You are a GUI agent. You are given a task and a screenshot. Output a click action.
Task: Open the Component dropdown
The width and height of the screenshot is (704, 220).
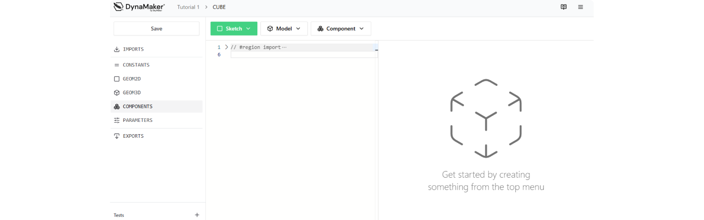pos(341,29)
